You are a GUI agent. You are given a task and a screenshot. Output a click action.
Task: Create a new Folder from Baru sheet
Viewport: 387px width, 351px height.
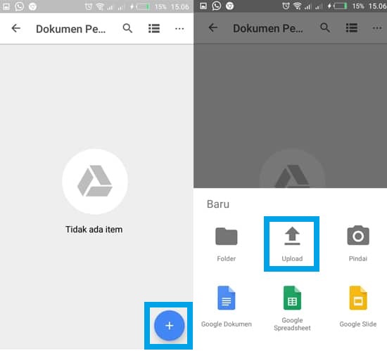tap(227, 244)
